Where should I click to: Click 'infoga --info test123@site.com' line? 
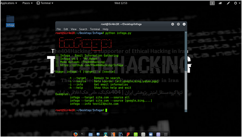click(94, 104)
